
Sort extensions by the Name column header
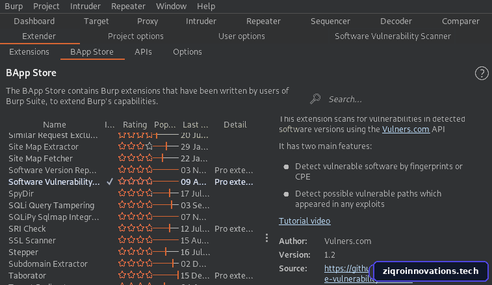coord(55,125)
